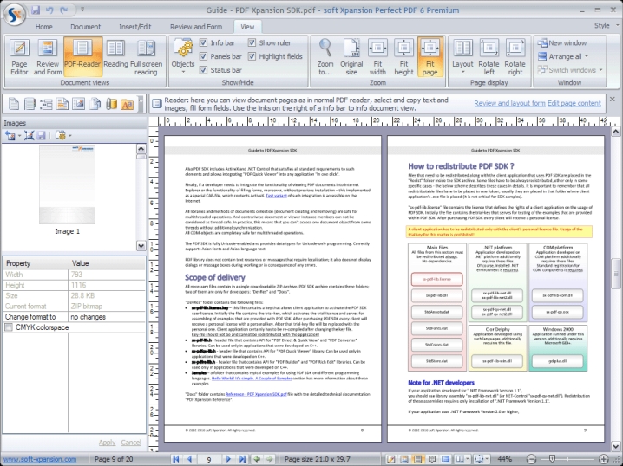Open the Page Editor view
The image size is (623, 466).
click(x=19, y=56)
